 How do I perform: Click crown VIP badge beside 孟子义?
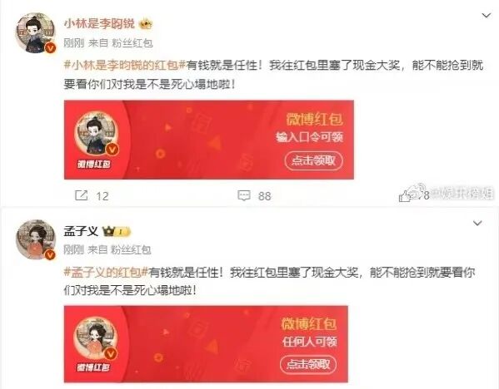coord(116,232)
